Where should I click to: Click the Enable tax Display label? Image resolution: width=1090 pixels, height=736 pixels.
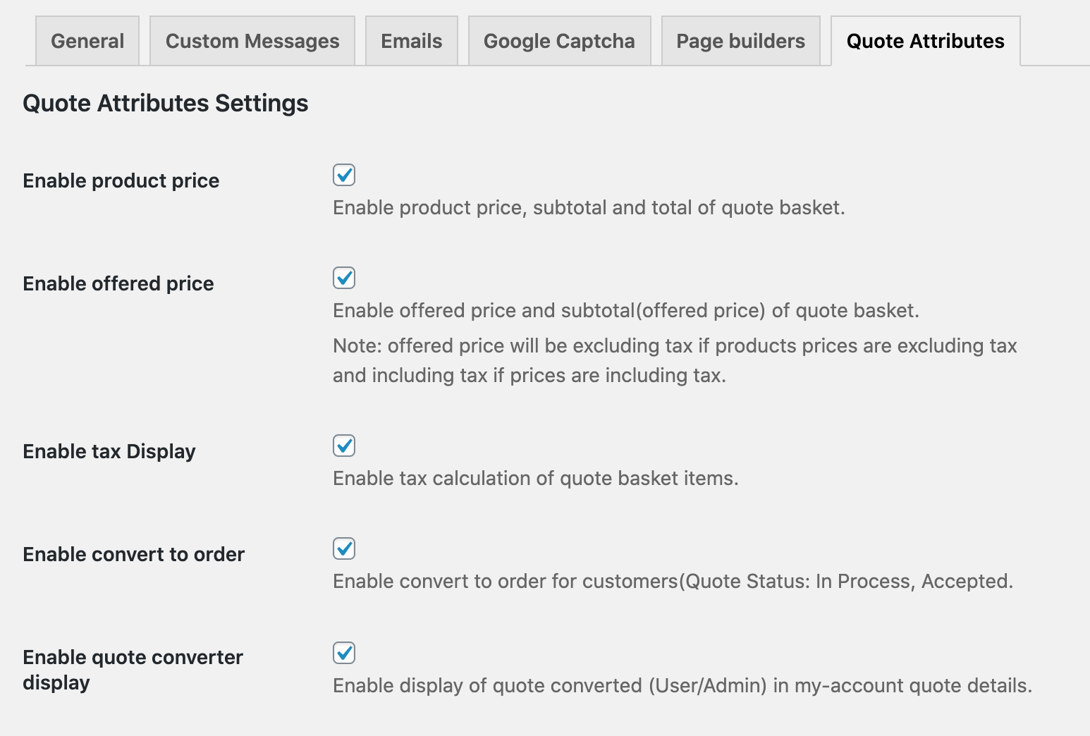tap(109, 451)
